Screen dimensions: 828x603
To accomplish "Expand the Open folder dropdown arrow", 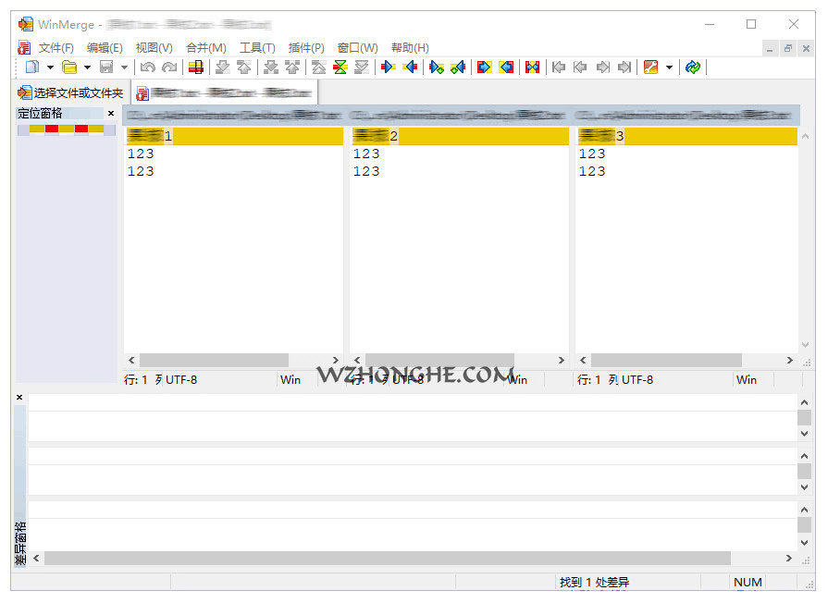I will (x=87, y=67).
